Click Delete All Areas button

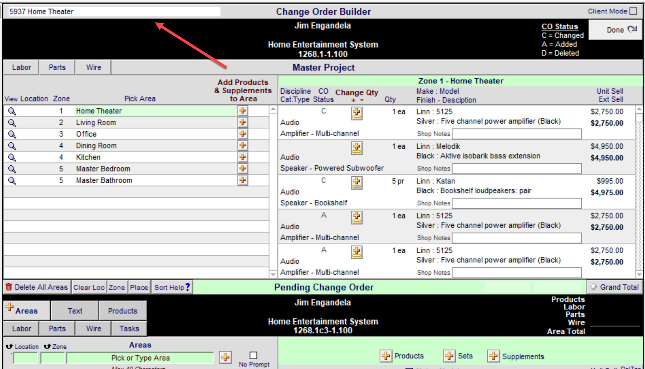pos(37,287)
